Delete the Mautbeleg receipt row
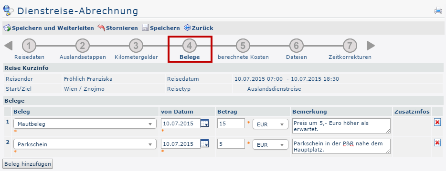The image size is (446, 171). pos(437,122)
